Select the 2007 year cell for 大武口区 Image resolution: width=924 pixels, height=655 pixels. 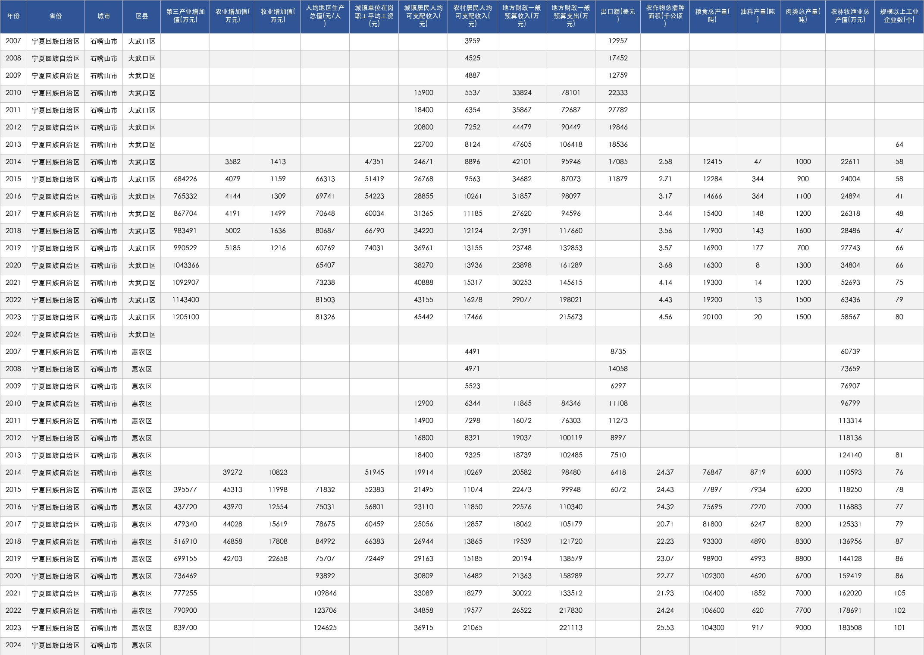point(13,41)
